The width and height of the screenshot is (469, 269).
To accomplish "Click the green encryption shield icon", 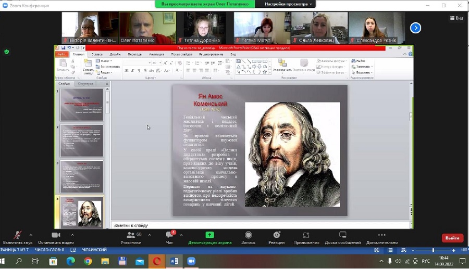I will click(x=6, y=52).
